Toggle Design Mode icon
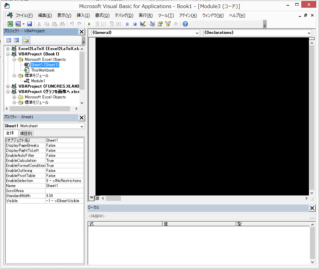Screen dimensions: 319x269 (x=143, y=24)
